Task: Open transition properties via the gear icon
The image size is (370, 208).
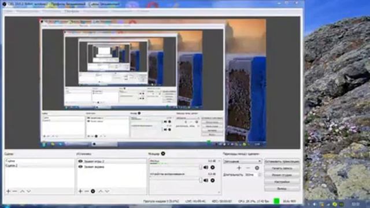Action: 257,168
